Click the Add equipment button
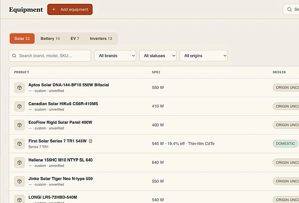This screenshot has width=299, height=203. click(x=70, y=10)
